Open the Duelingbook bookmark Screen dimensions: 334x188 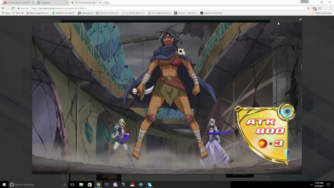pos(86,13)
